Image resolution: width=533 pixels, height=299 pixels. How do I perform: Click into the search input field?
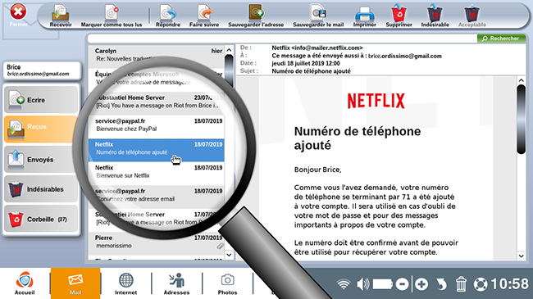point(282,39)
